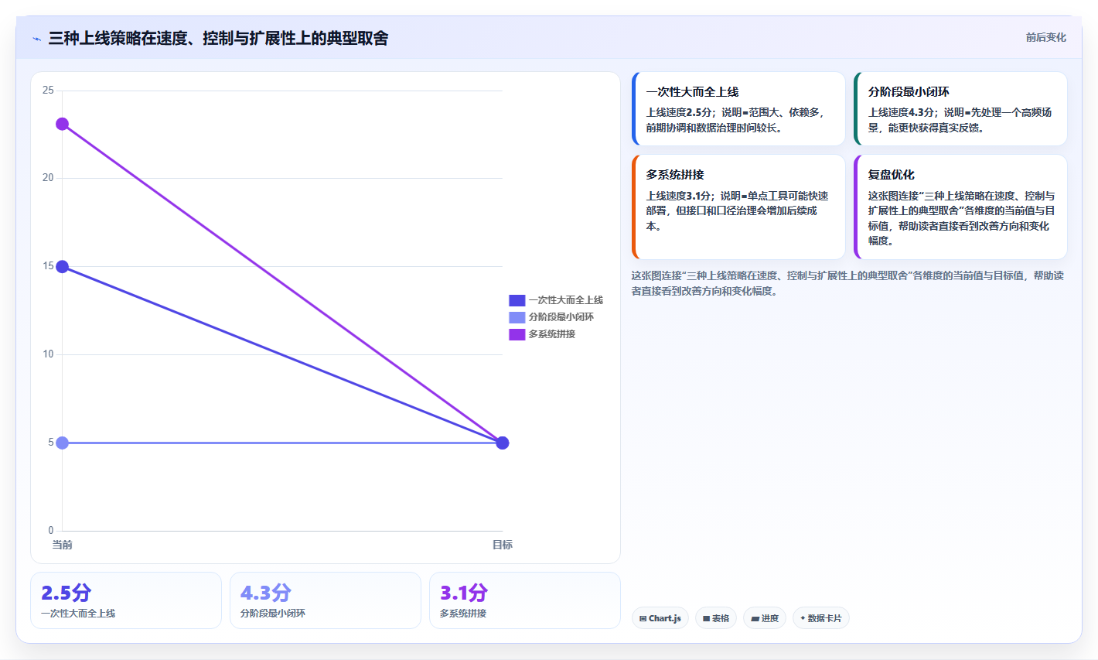
Task: Open the 一次性大而全上线 info card title
Action: pyautogui.click(x=692, y=92)
